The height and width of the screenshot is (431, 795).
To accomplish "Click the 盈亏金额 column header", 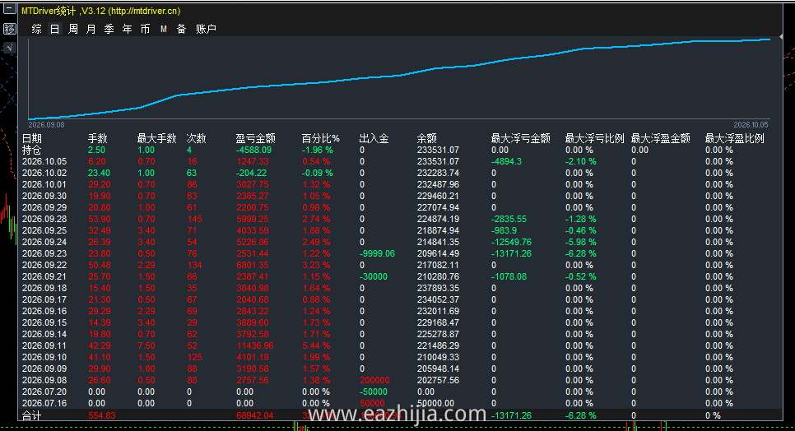I will [255, 138].
